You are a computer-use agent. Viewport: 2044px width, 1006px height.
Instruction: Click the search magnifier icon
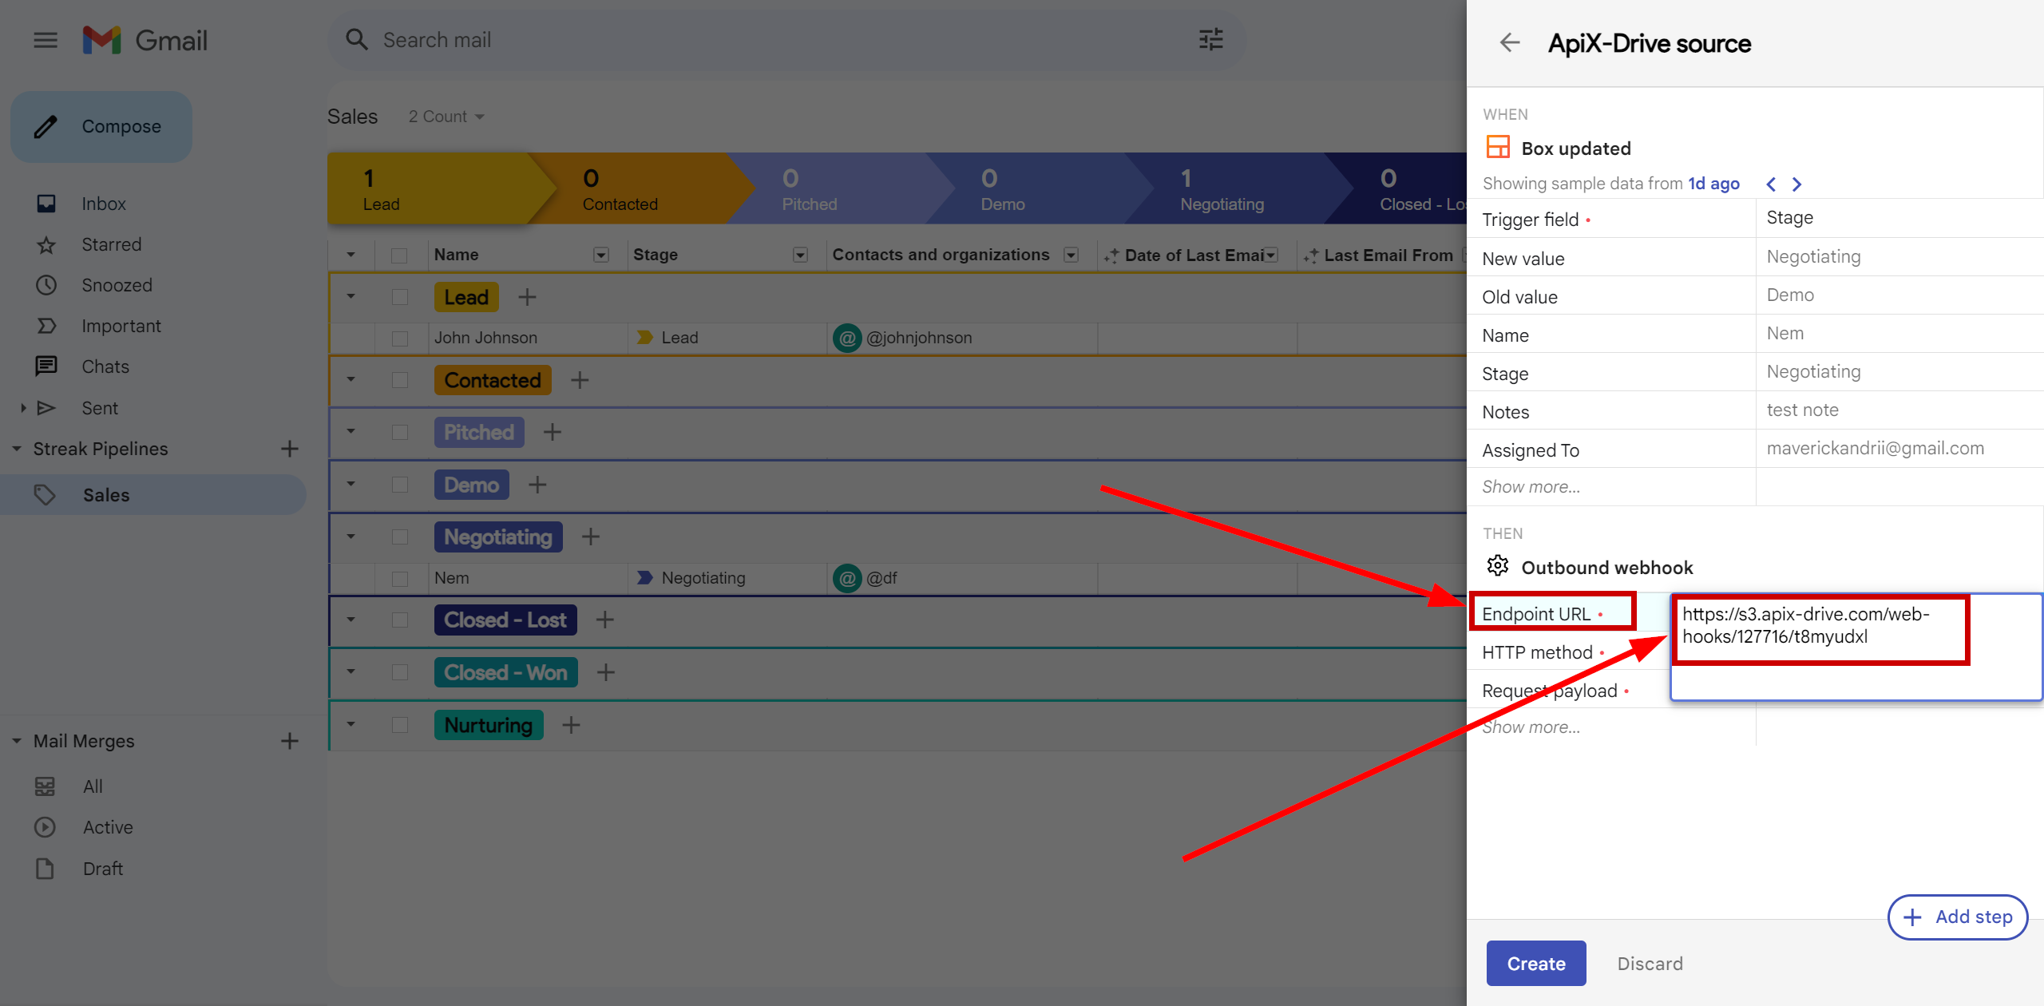(356, 40)
